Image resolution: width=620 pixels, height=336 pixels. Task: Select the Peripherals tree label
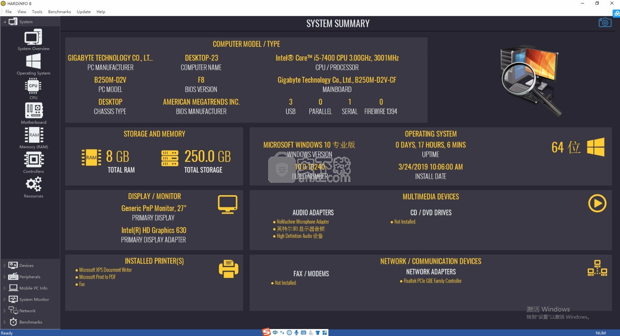(30, 277)
